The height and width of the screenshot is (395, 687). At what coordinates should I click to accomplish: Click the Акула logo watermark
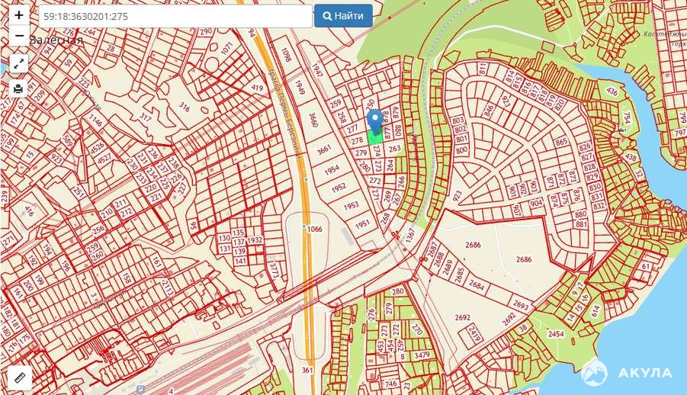(627, 373)
